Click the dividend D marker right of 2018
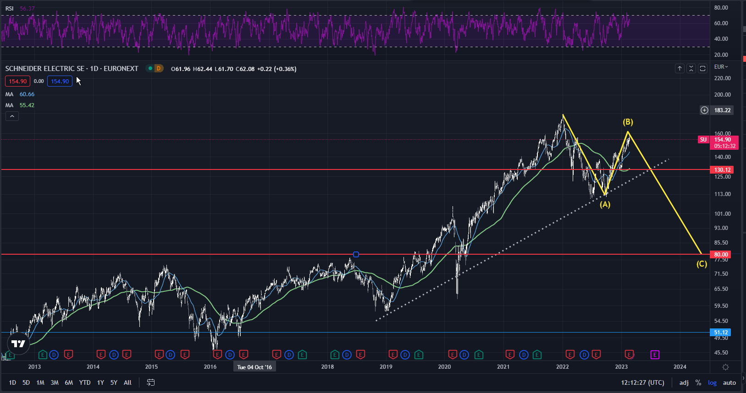Screen dimensions: 746x393 click(x=347, y=355)
